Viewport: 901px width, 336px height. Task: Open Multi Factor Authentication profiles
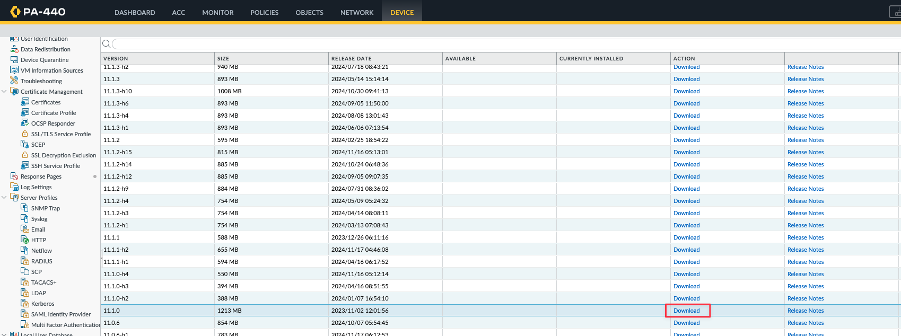click(x=66, y=325)
